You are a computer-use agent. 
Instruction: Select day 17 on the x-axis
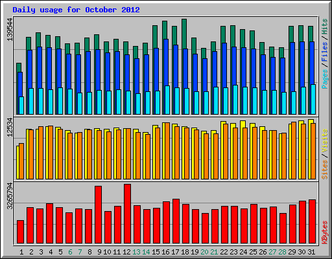pyautogui.click(x=175, y=252)
